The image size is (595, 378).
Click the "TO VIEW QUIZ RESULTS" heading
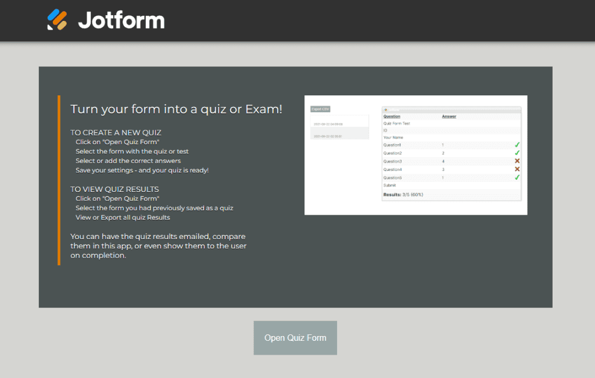click(114, 189)
